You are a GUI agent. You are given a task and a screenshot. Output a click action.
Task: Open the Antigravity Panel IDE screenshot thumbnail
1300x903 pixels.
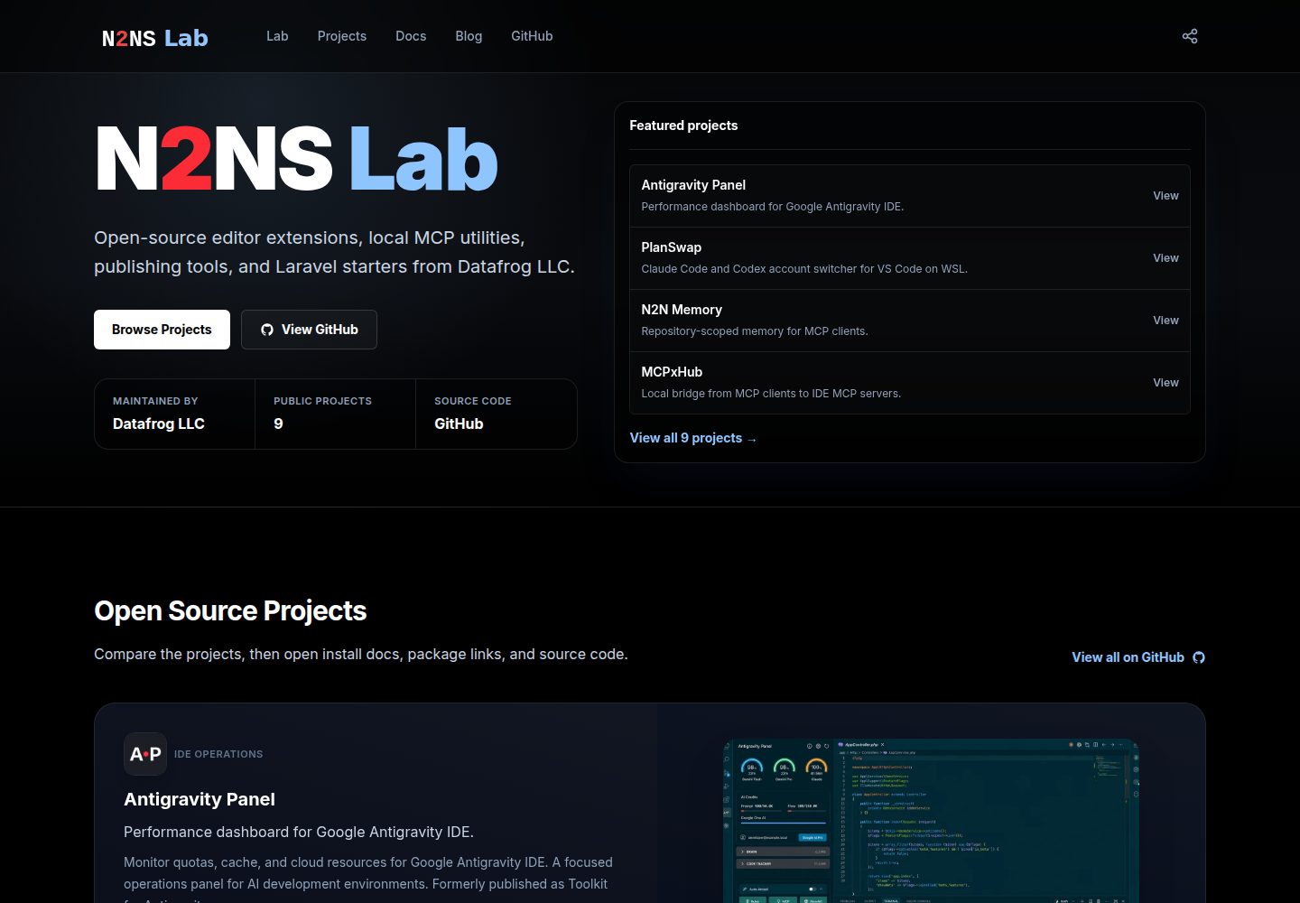[x=931, y=821]
